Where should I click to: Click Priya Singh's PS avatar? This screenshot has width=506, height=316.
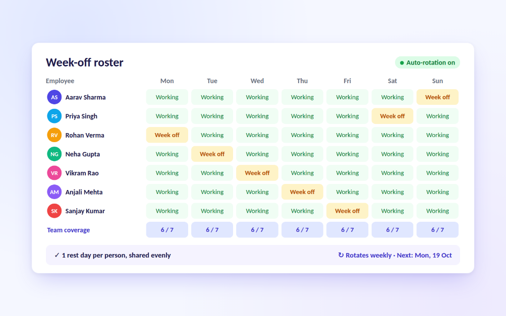pyautogui.click(x=54, y=116)
